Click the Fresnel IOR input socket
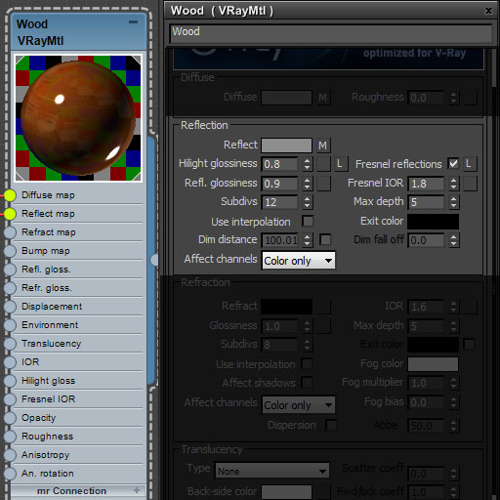This screenshot has width=500, height=500. [x=10, y=399]
